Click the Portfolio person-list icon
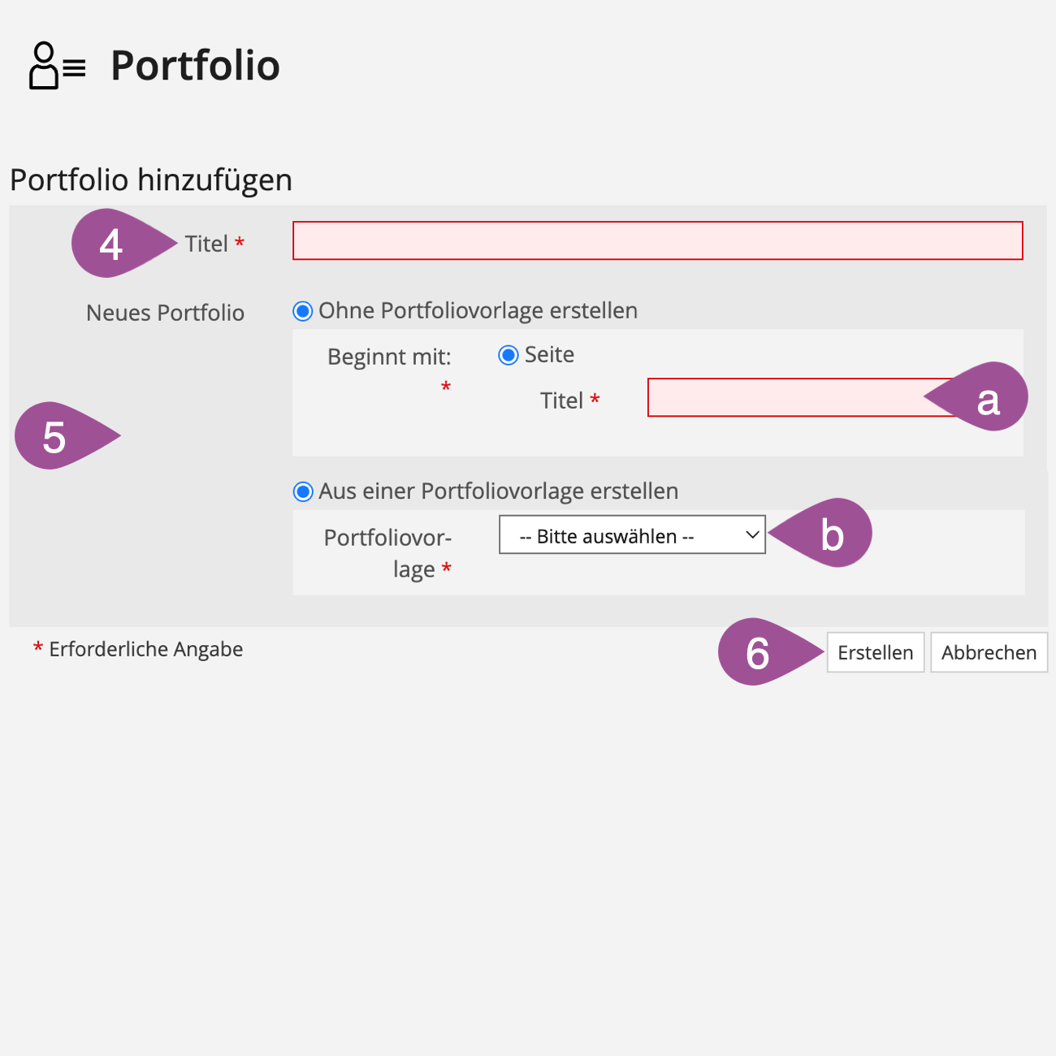The width and height of the screenshot is (1056, 1056). tap(57, 66)
